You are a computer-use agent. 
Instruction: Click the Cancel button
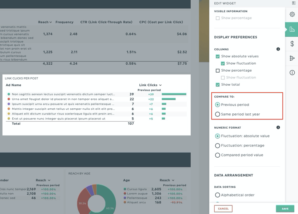coord(223,209)
